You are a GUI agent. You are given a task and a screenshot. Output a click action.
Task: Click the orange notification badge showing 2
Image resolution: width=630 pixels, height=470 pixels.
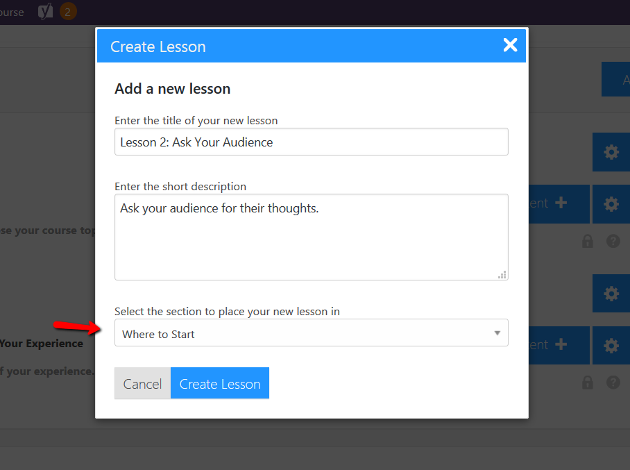point(68,12)
